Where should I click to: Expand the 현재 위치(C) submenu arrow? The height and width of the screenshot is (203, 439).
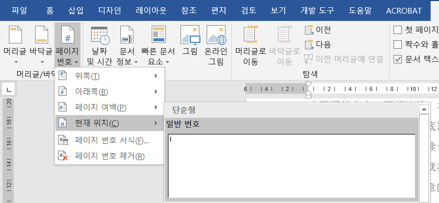tap(156, 123)
